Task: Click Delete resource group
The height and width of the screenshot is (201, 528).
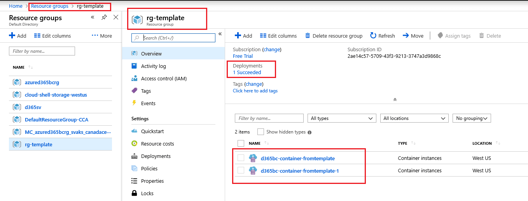Action: [x=334, y=36]
